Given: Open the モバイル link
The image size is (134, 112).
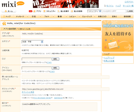Looking at the screenshot, I should tap(110, 6).
